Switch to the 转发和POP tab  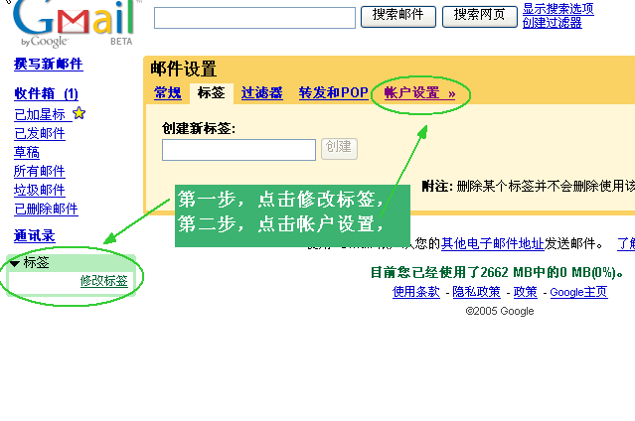(333, 93)
